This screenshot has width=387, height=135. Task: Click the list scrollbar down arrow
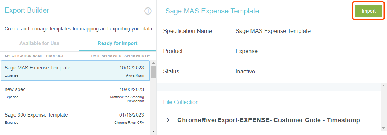(x=153, y=131)
